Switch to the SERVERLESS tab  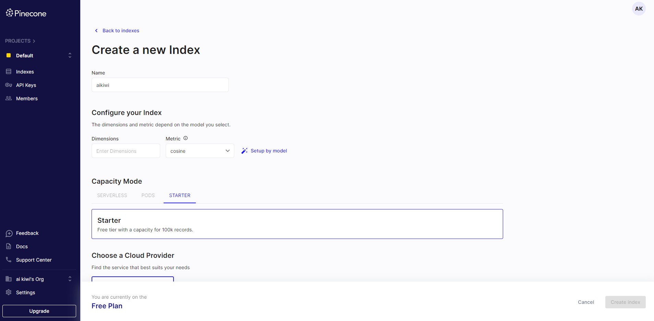[x=112, y=195]
